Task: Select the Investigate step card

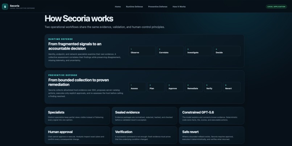Action: (199, 51)
